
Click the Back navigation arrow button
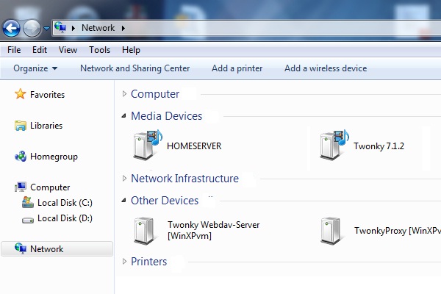[x=12, y=28]
